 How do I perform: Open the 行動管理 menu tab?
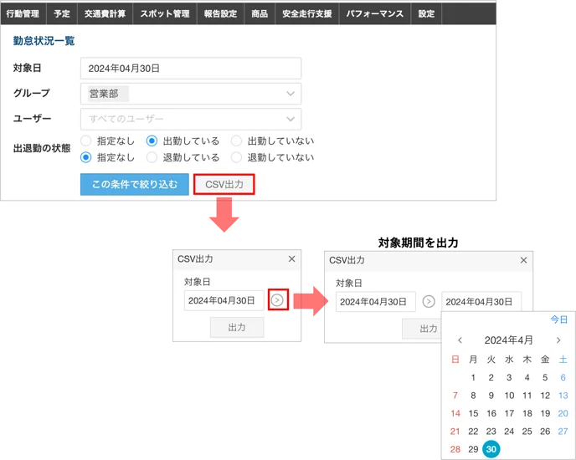tap(23, 14)
